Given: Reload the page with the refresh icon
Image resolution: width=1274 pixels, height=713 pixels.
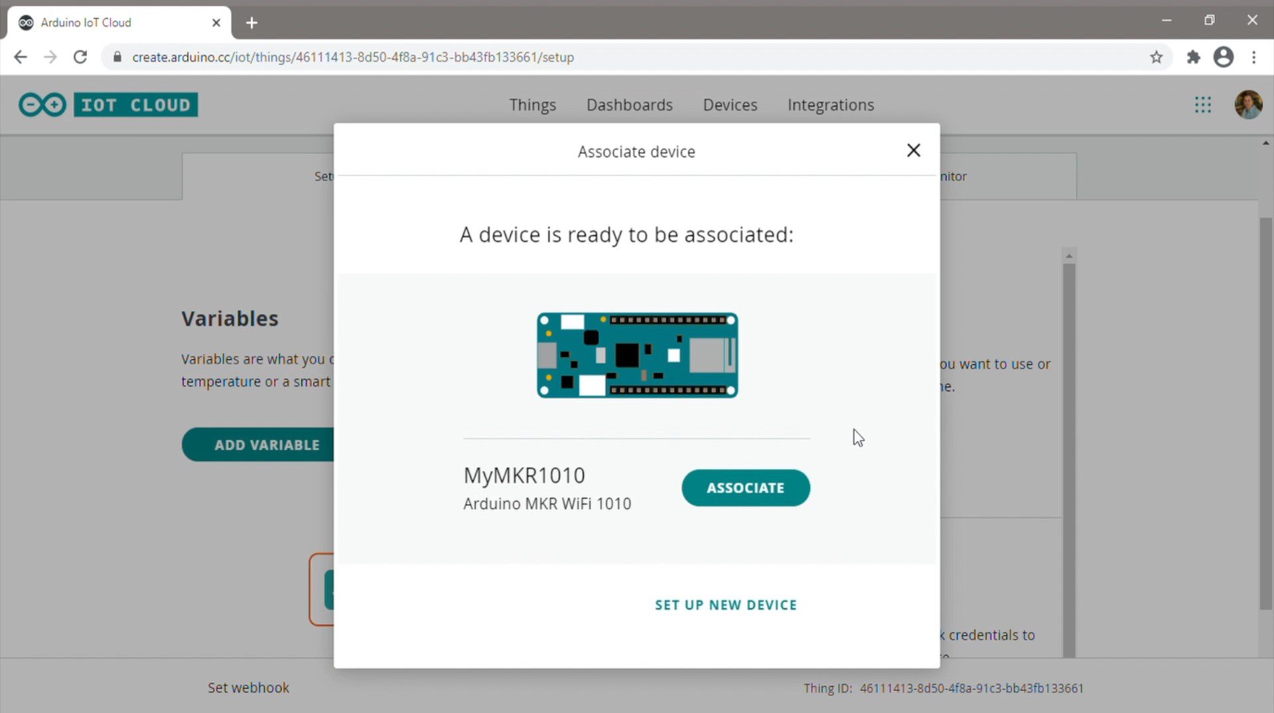Looking at the screenshot, I should [x=80, y=57].
